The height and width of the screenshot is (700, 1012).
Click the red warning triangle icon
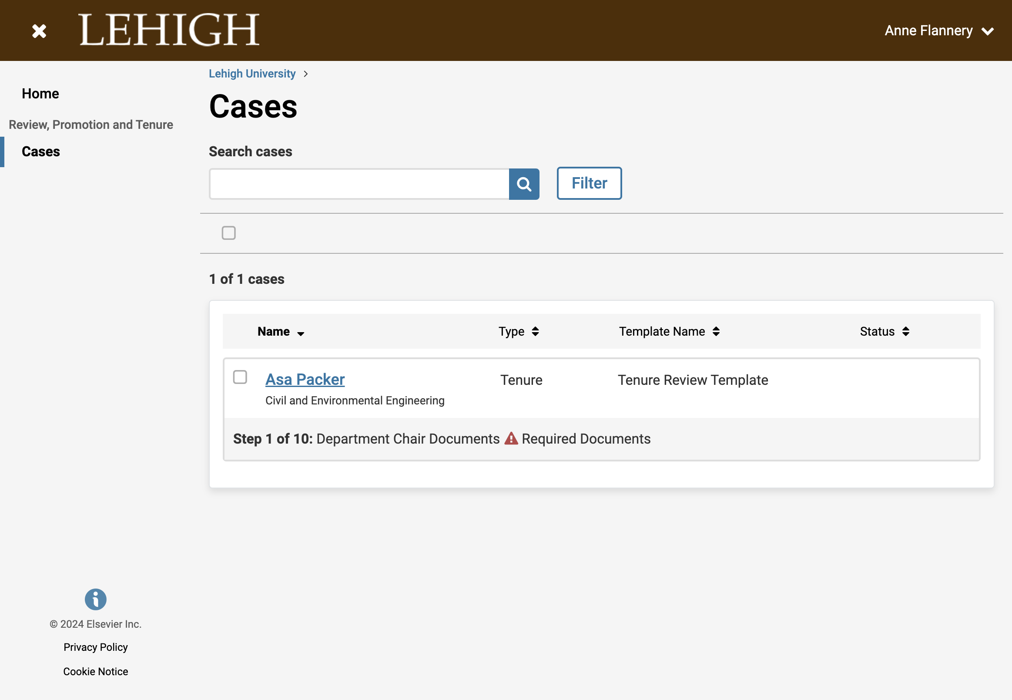[x=511, y=438]
